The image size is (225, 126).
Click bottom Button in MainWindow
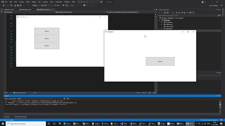[x=47, y=46]
